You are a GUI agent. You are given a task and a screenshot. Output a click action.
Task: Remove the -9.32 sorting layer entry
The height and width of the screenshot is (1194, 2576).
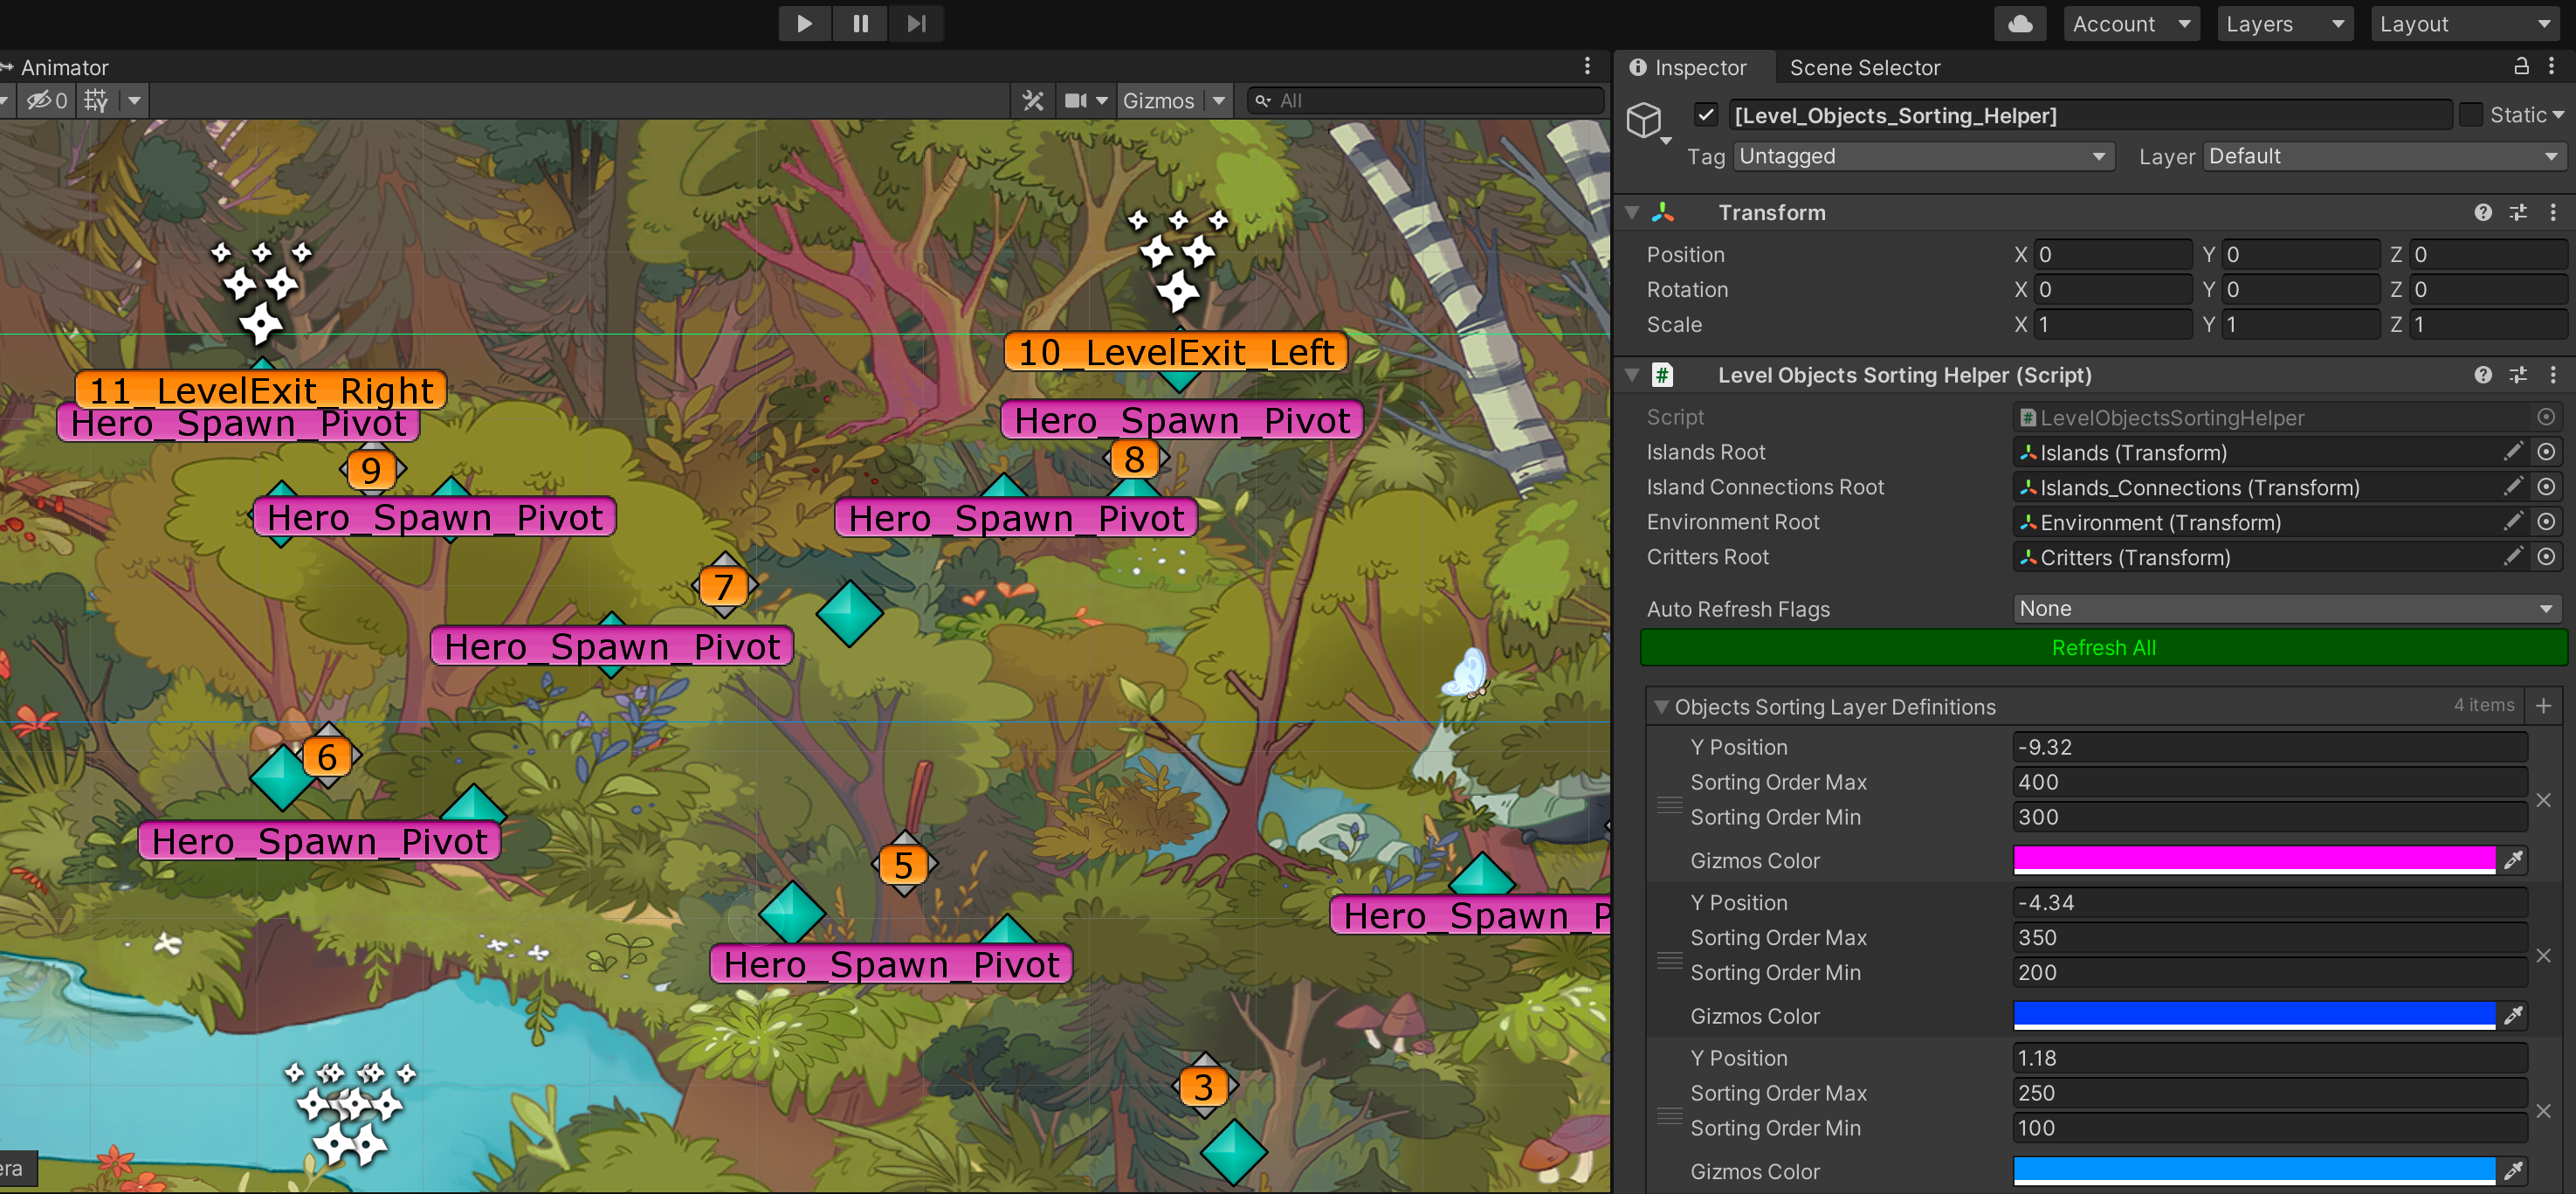(2544, 800)
